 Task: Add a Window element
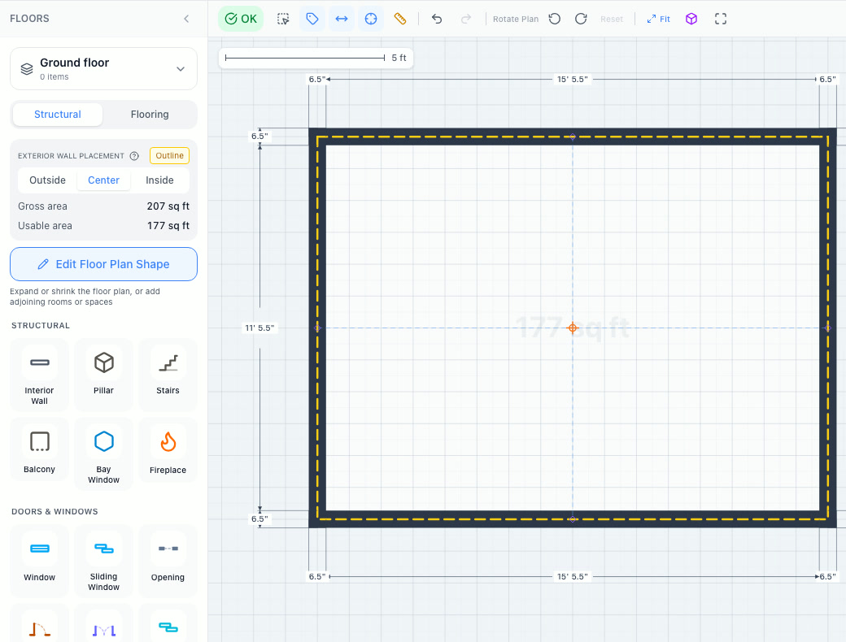39,561
